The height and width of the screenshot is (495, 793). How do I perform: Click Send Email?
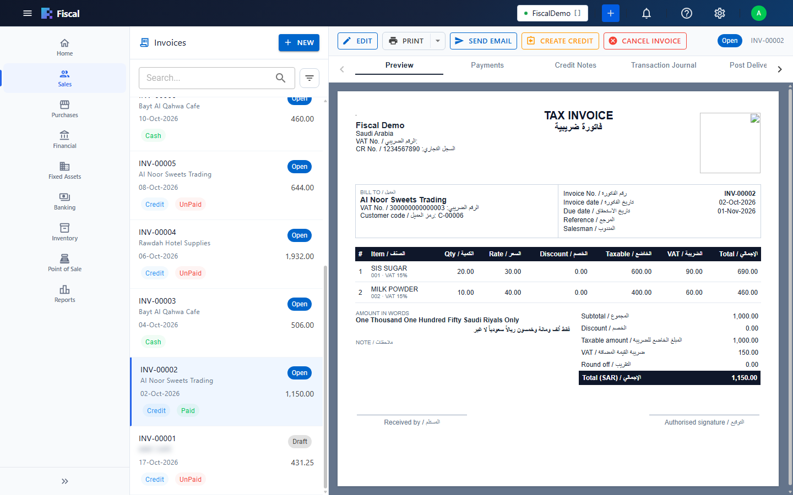click(x=484, y=41)
